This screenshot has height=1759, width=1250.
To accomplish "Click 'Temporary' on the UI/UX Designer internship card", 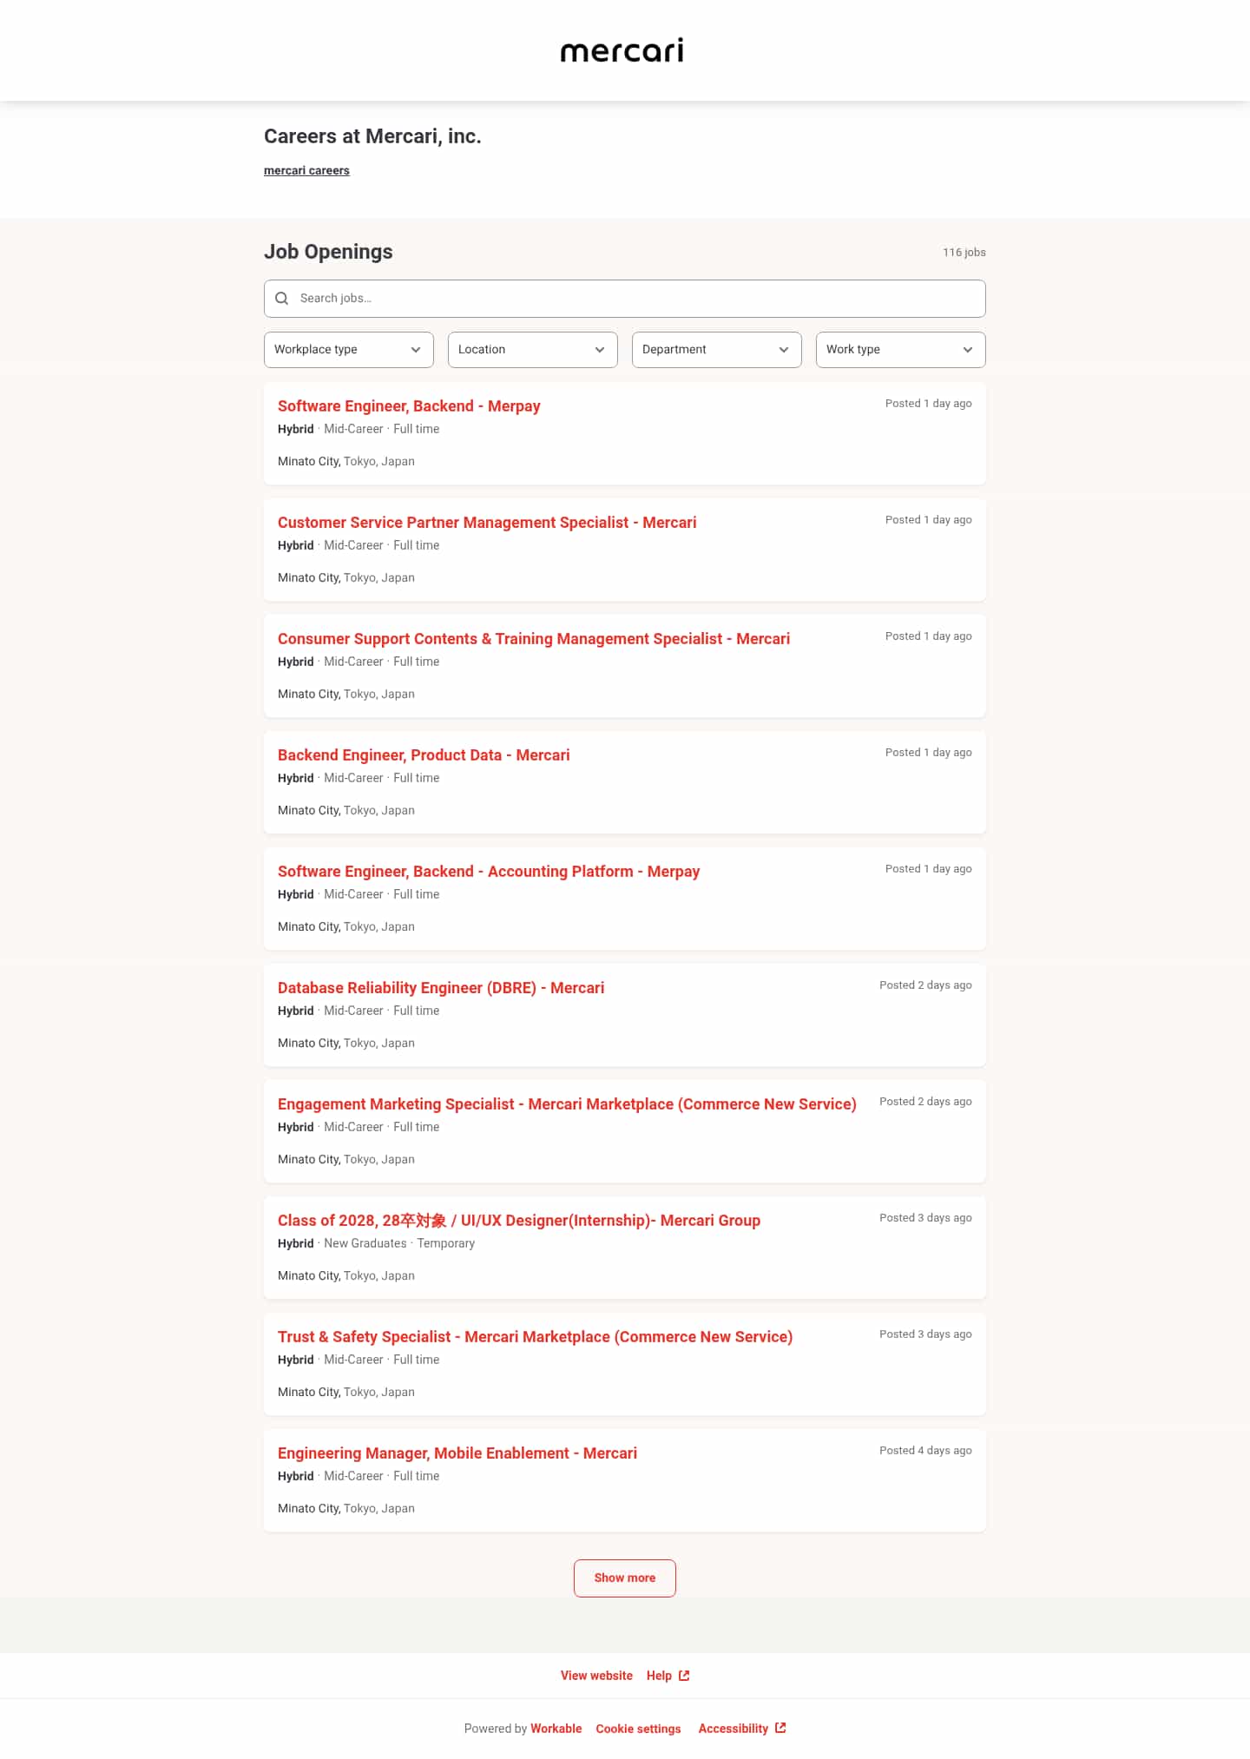I will [446, 1243].
